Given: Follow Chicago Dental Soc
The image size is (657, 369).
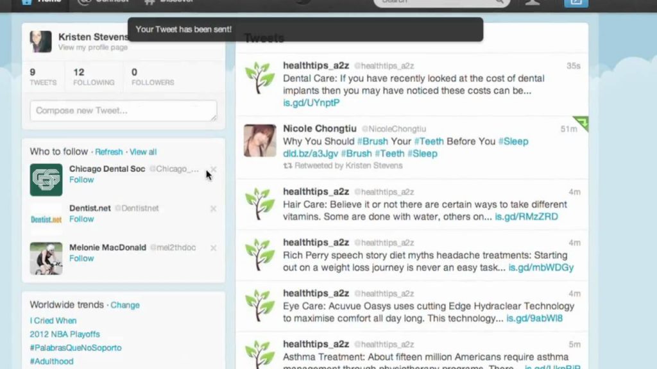Looking at the screenshot, I should [81, 179].
